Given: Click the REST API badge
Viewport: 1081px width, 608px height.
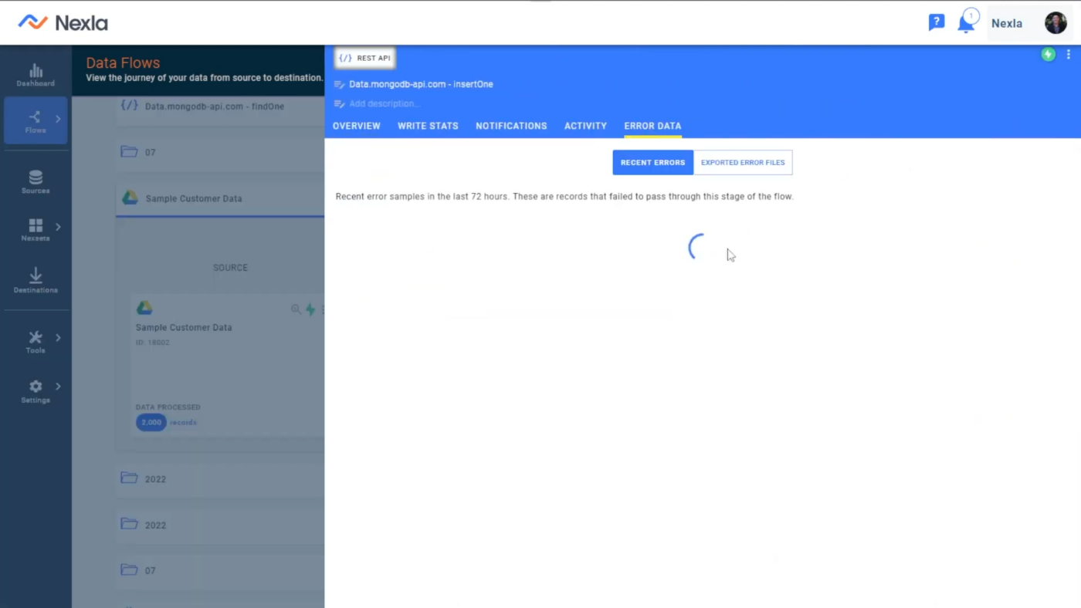Looking at the screenshot, I should (x=364, y=58).
